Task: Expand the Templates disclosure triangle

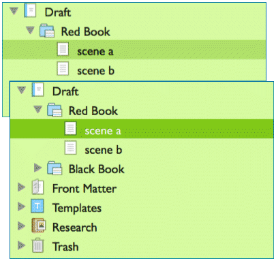Action: [21, 206]
